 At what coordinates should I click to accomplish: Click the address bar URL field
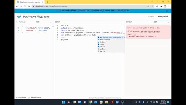(90, 6)
